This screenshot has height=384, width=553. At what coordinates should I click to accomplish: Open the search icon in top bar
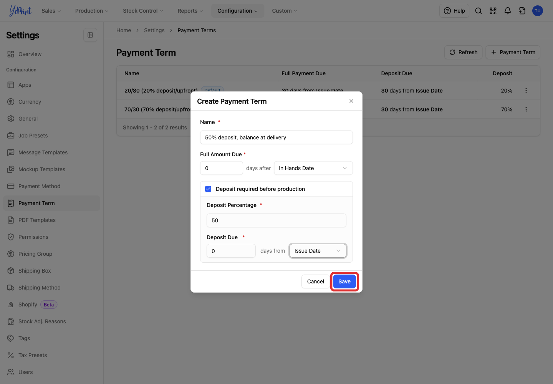tap(478, 11)
